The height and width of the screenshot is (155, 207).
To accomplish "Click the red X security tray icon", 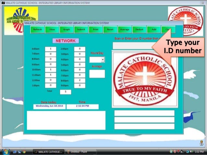I will pyautogui.click(x=175, y=152).
